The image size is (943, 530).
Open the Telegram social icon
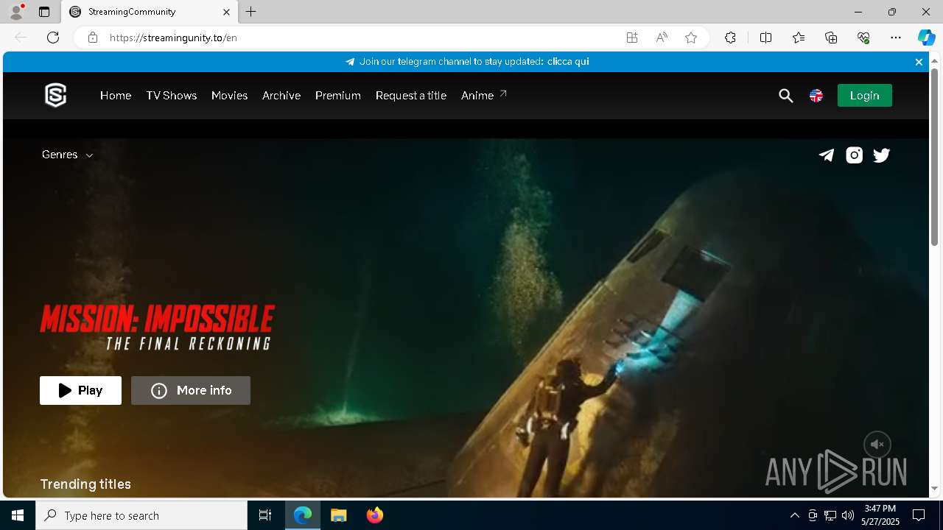(x=827, y=155)
